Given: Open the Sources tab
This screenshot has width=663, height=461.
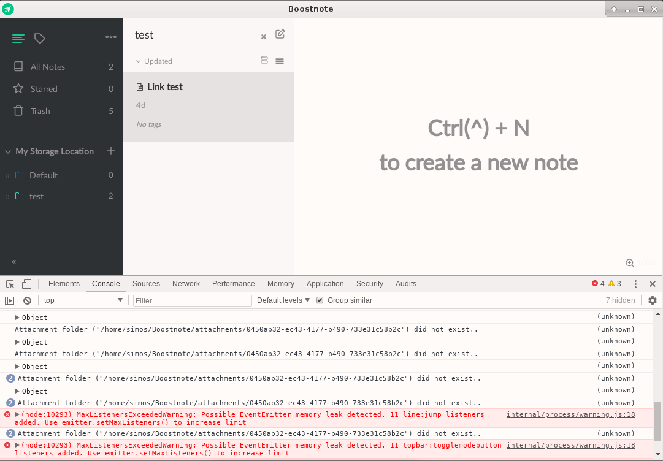Looking at the screenshot, I should pos(146,284).
